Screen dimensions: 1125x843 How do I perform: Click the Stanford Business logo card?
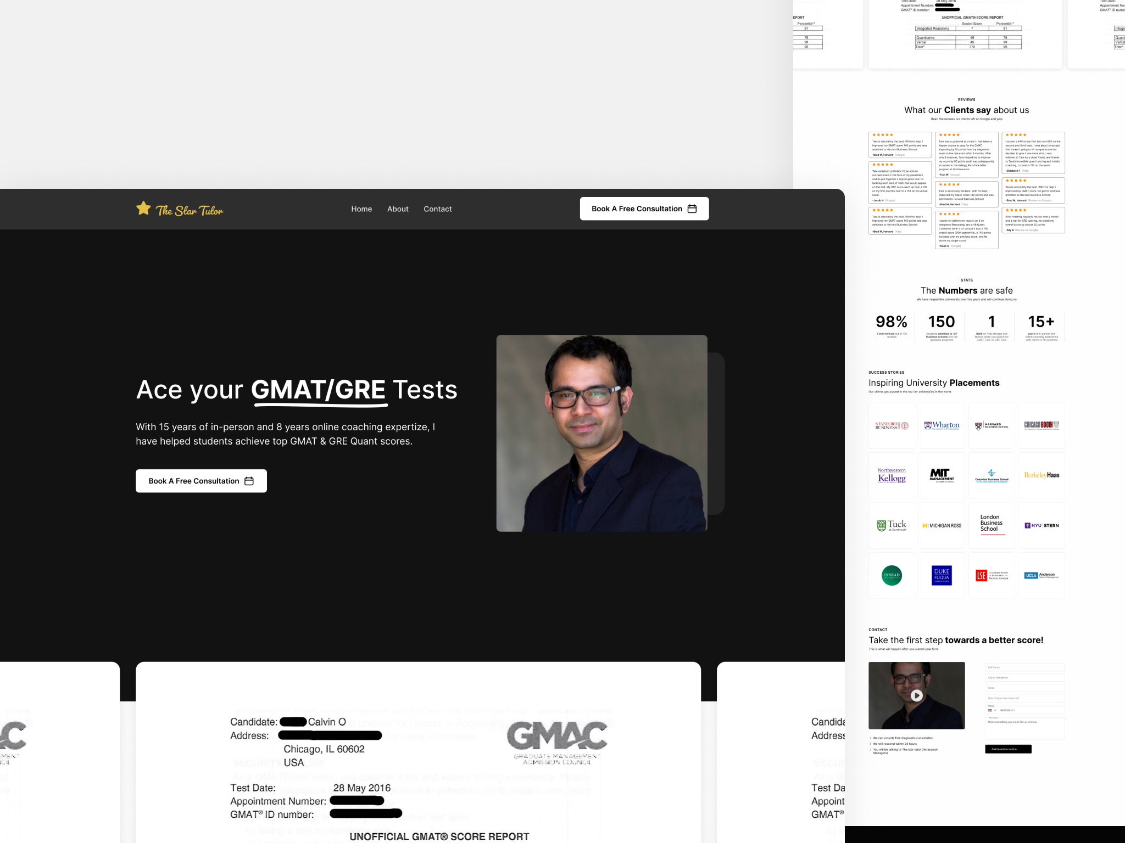[x=892, y=425]
